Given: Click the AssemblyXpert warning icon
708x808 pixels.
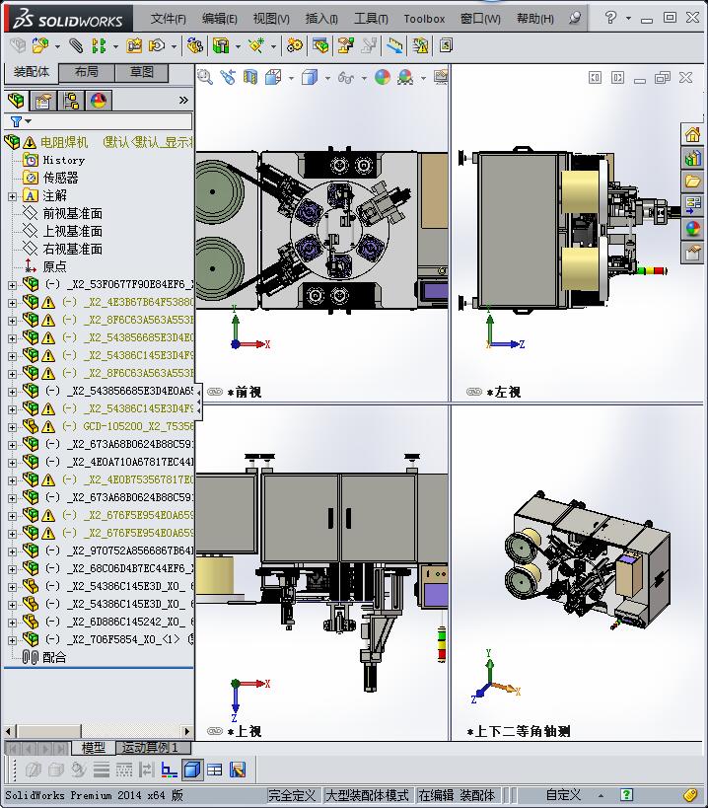Looking at the screenshot, I should (420, 45).
